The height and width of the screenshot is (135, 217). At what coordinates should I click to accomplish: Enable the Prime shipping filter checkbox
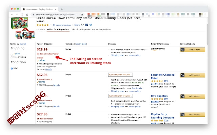tap(12, 54)
